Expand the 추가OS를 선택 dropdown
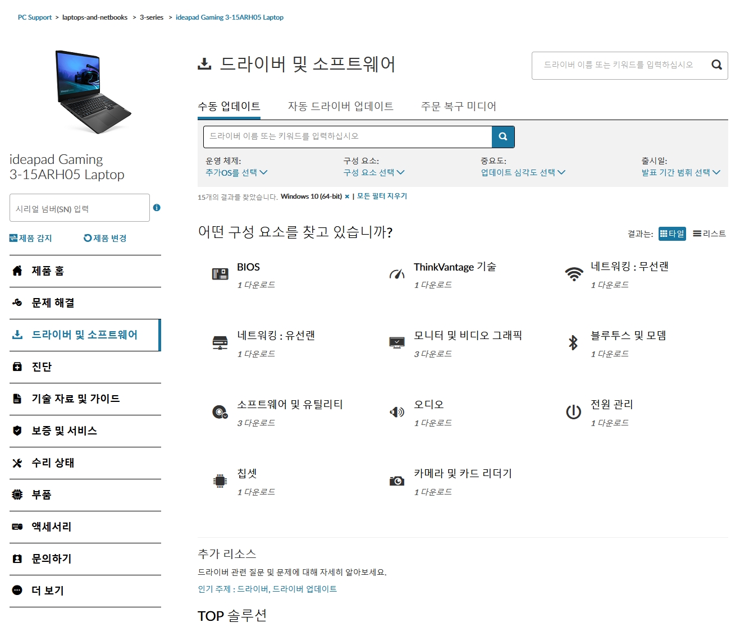 pos(236,173)
